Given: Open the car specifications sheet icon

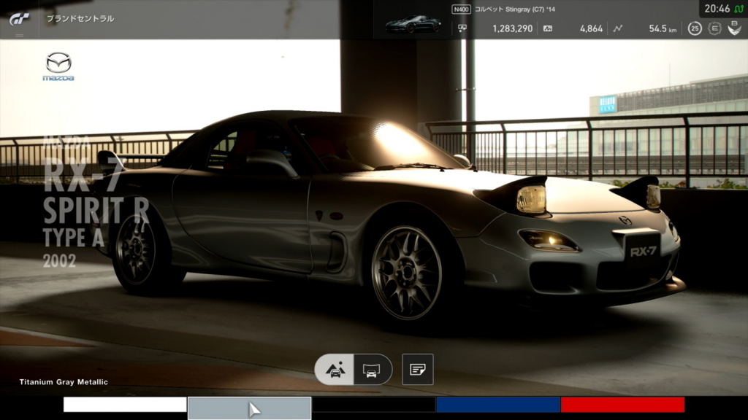Looking at the screenshot, I should pos(417,370).
